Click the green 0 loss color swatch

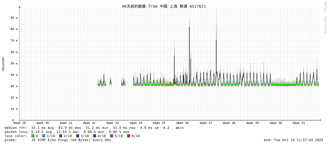[x=33, y=136]
